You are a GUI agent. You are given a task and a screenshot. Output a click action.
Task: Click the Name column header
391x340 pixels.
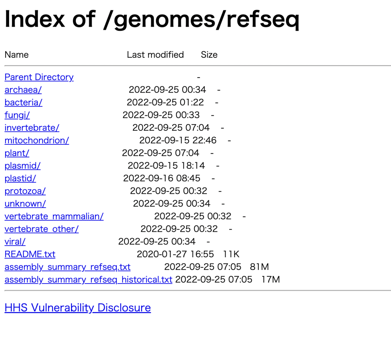pos(17,55)
